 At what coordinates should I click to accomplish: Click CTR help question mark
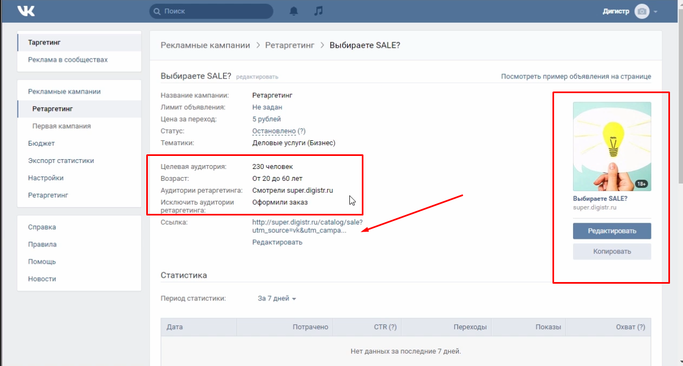click(x=393, y=327)
